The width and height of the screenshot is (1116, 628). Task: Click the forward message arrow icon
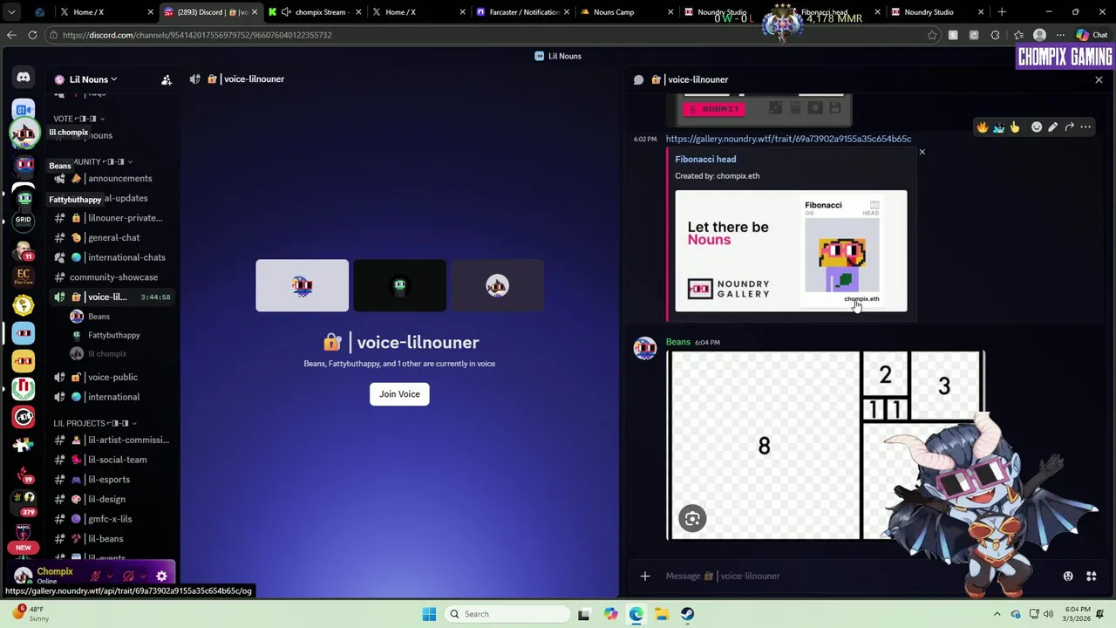coord(1070,127)
